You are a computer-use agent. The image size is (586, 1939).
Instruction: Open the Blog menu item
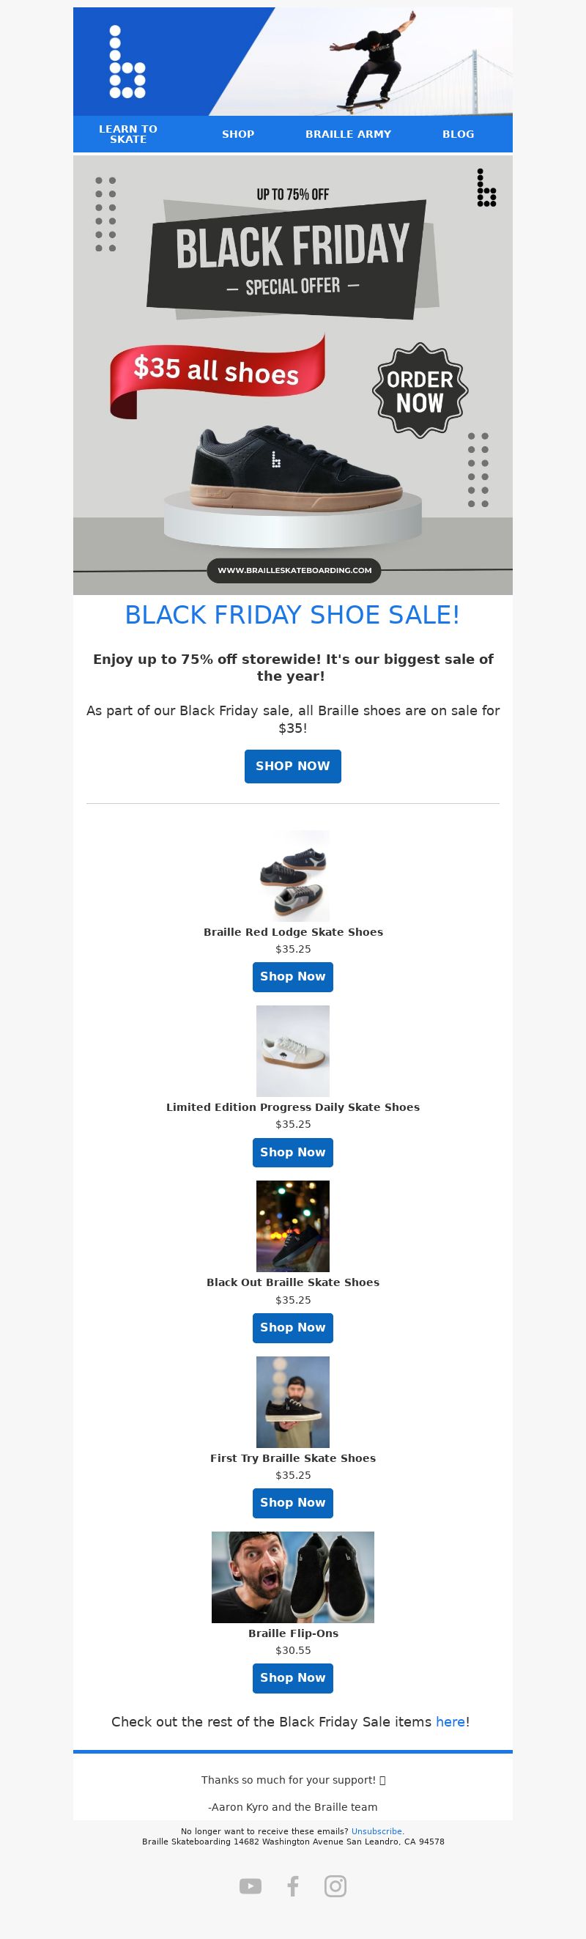(458, 134)
